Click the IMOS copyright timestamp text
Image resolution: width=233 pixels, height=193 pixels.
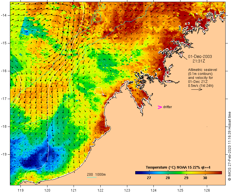click(x=230, y=146)
